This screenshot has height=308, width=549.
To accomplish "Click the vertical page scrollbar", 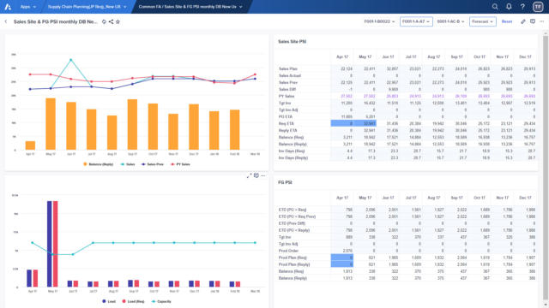I will 546,168.
